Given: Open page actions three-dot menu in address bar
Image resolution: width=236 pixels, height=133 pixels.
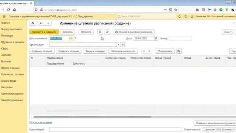Looking at the screenshot, I should click(x=166, y=10).
